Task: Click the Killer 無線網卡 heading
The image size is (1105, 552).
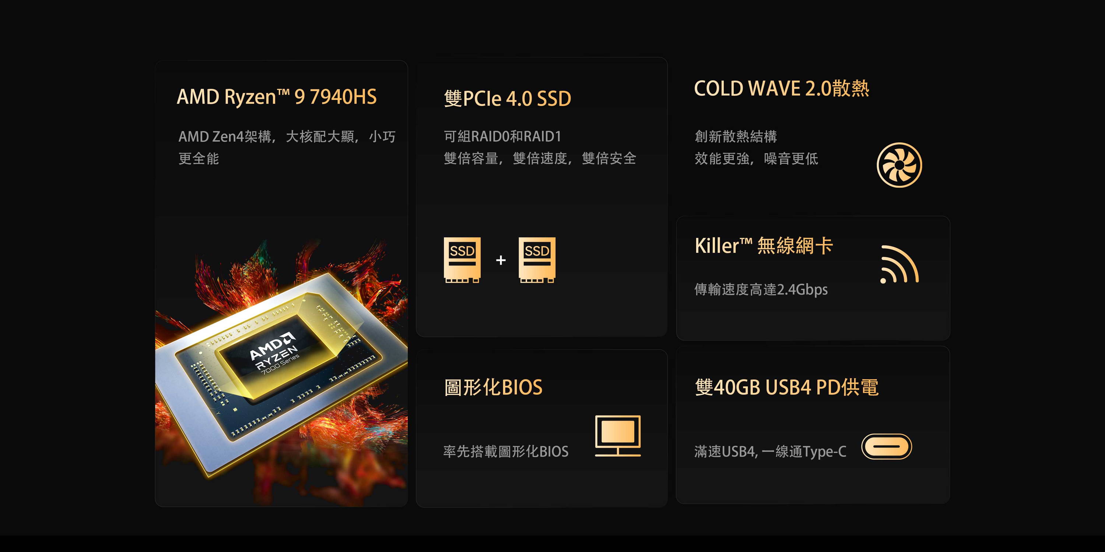Action: tap(764, 246)
